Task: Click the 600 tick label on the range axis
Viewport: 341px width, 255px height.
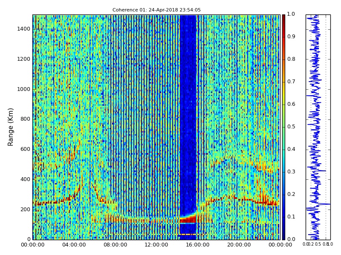Action: coord(25,149)
